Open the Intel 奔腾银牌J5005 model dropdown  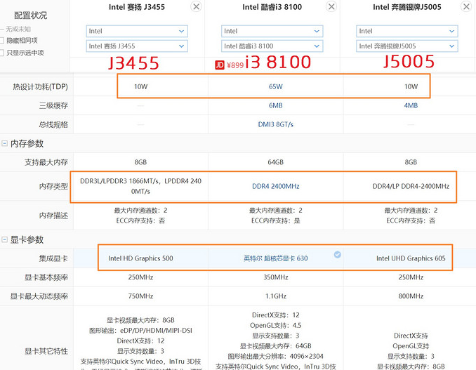[x=407, y=46]
